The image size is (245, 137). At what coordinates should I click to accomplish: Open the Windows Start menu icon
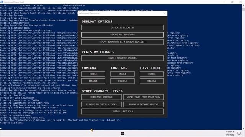click(122, 134)
